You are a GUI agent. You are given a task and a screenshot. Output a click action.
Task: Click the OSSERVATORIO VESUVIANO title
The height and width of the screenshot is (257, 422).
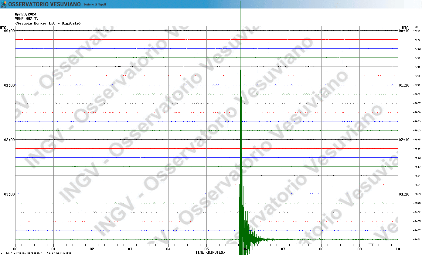pyautogui.click(x=45, y=4)
